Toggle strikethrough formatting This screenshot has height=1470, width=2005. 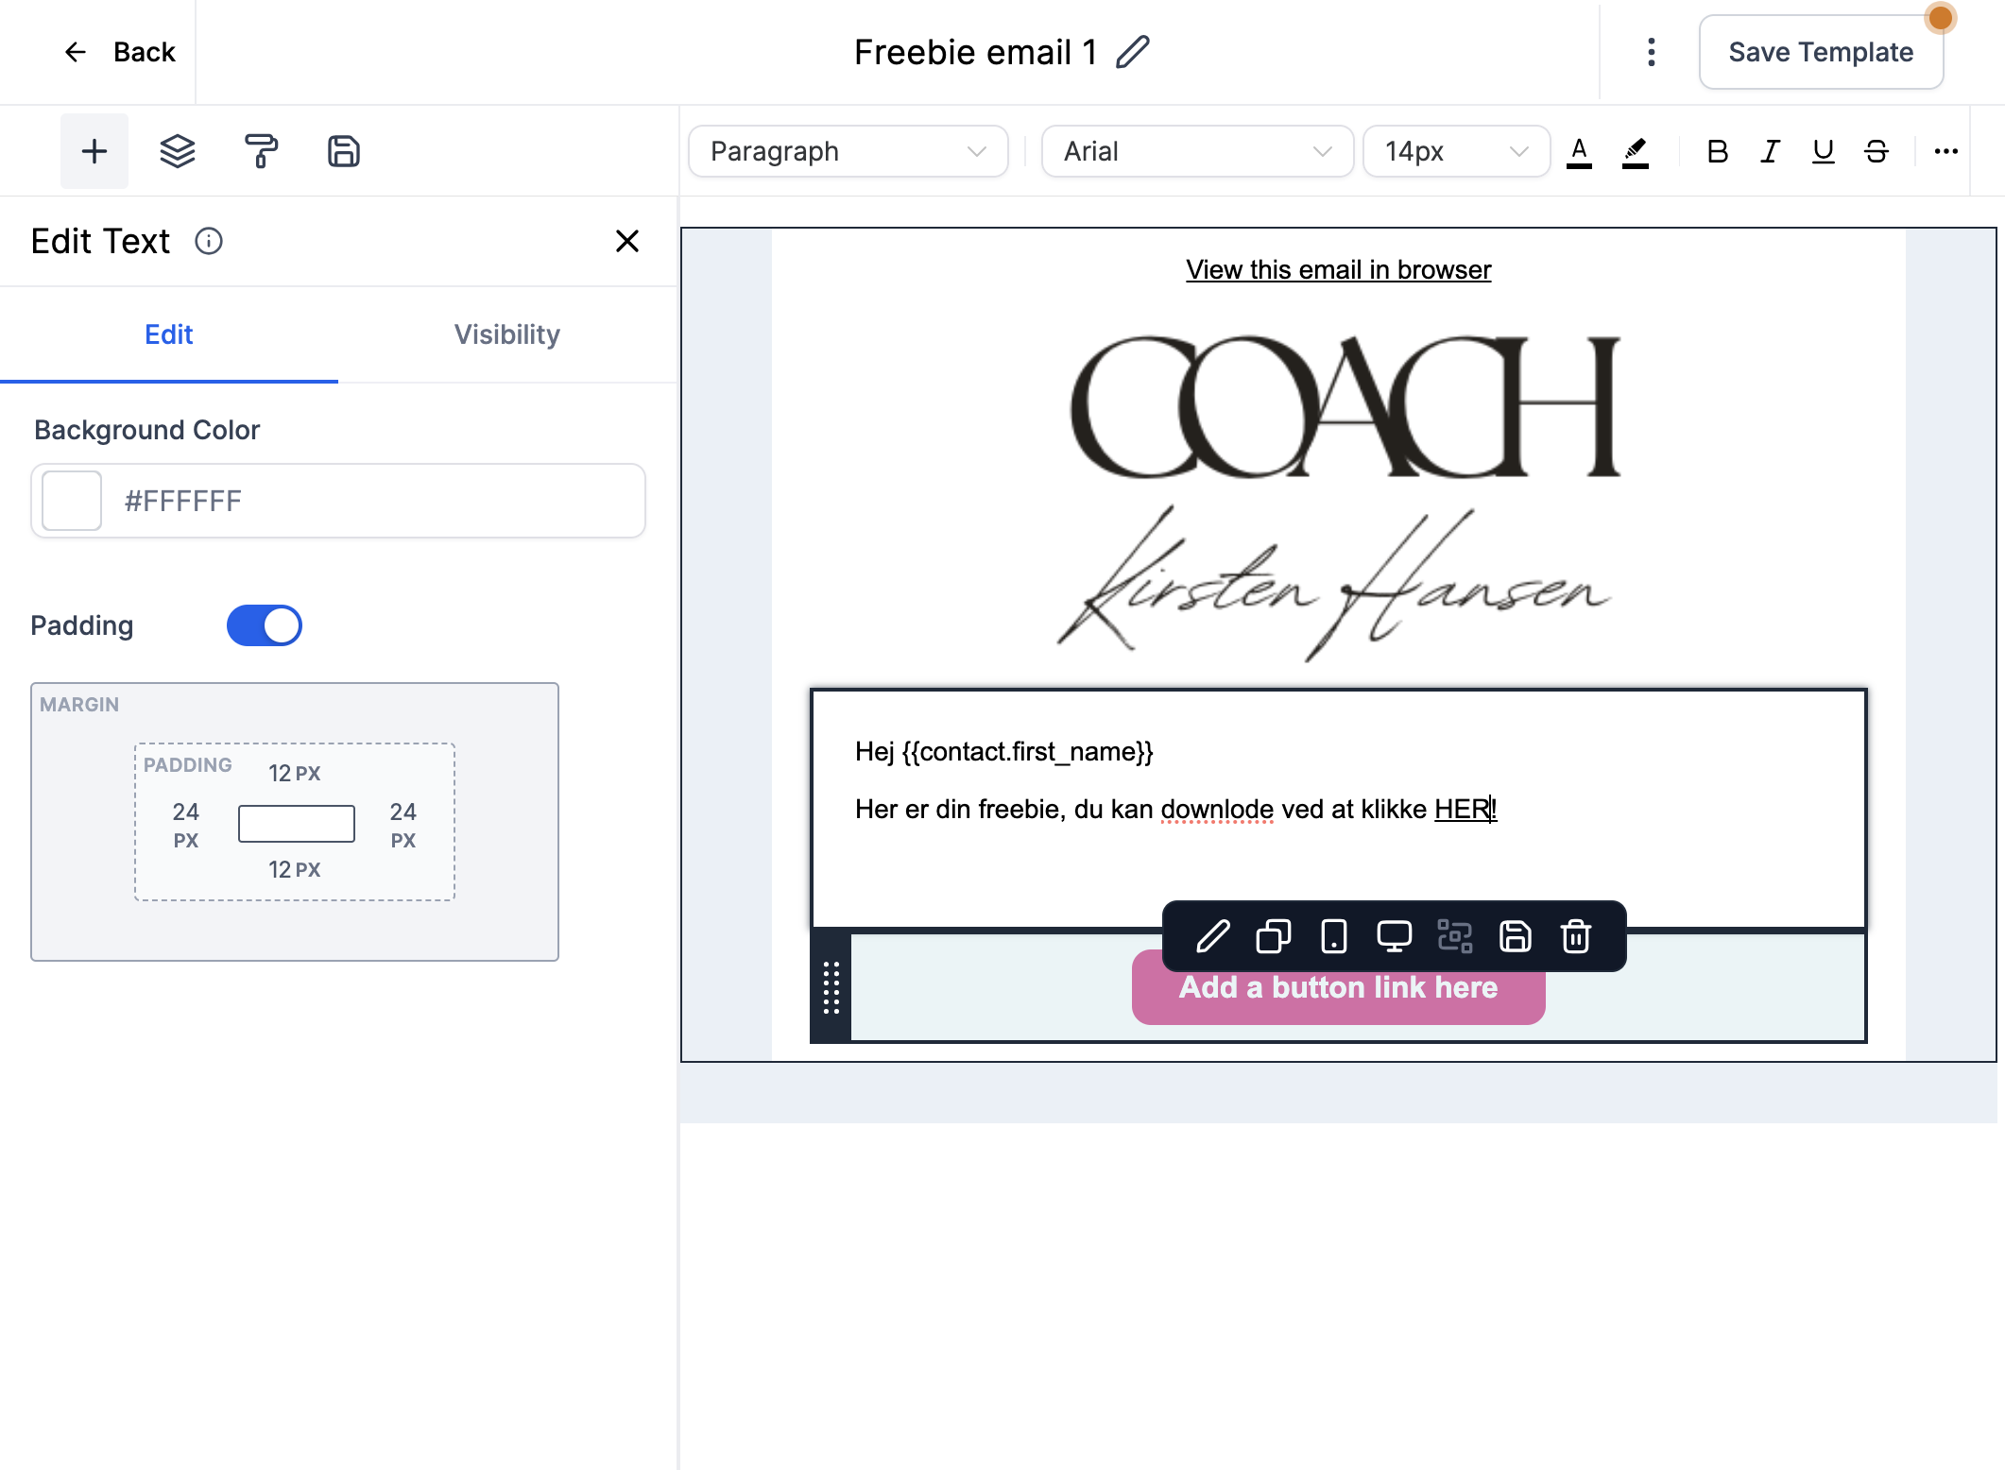click(1876, 151)
